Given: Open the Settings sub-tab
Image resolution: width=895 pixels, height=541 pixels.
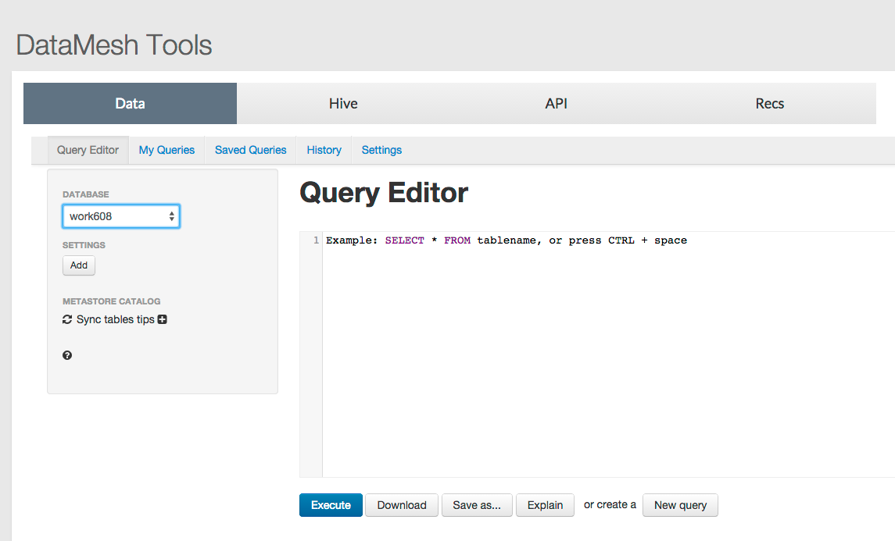Looking at the screenshot, I should [x=381, y=150].
